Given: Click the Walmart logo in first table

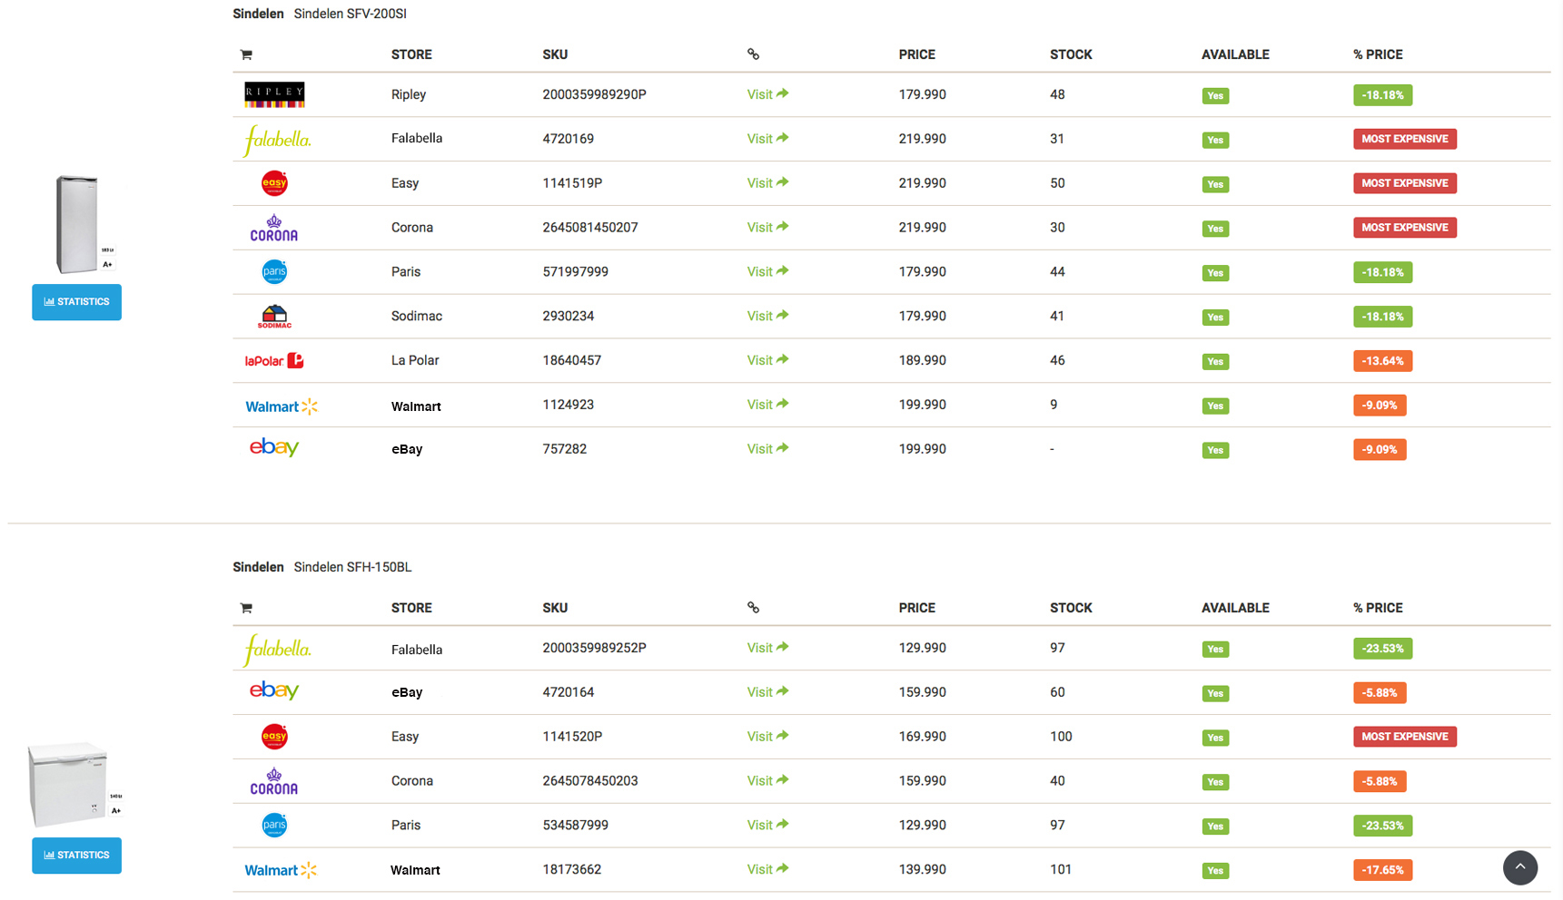Looking at the screenshot, I should (x=282, y=406).
